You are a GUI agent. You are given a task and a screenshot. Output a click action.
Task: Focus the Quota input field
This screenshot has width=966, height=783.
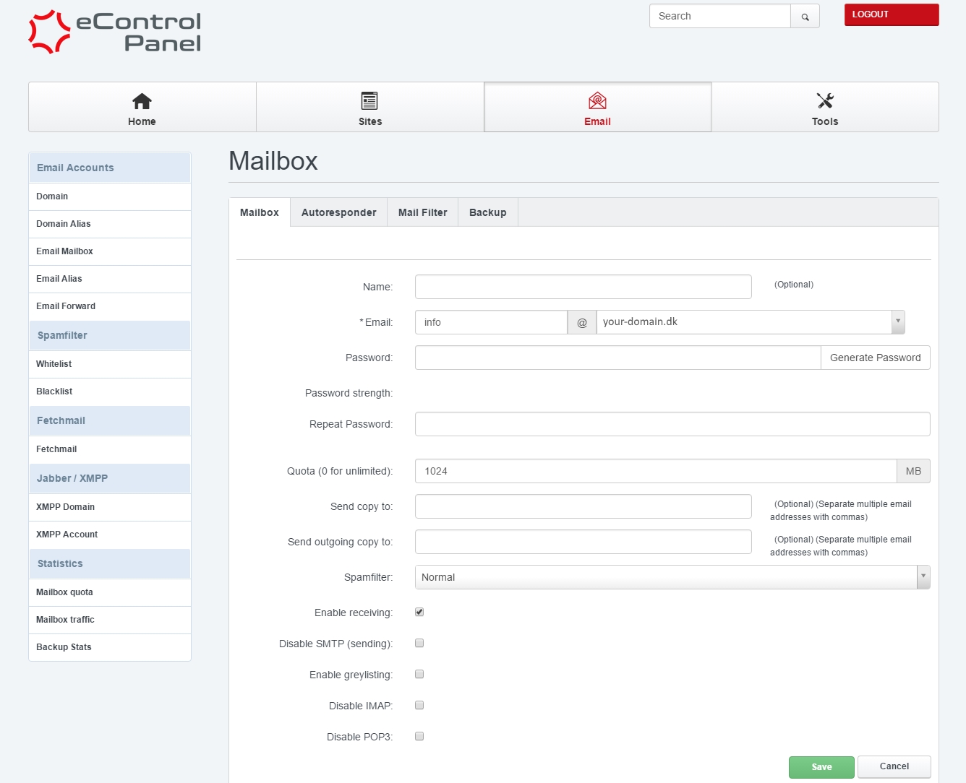(655, 471)
